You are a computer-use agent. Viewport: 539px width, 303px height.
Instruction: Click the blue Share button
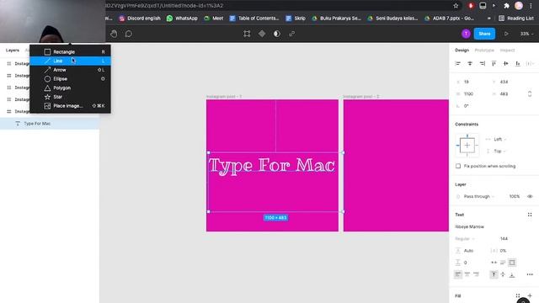[x=484, y=34]
